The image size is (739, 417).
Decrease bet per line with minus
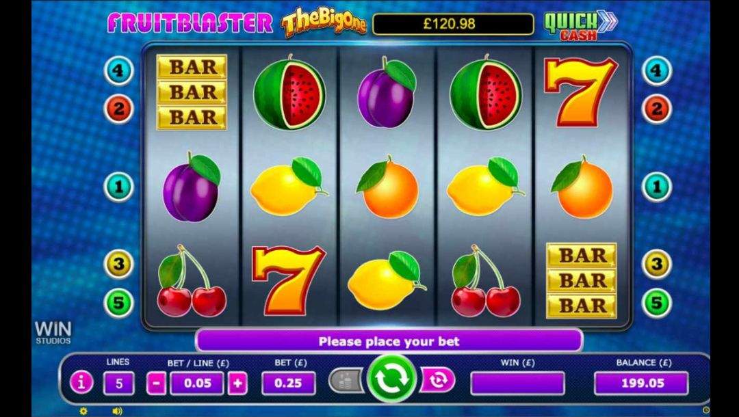click(156, 384)
